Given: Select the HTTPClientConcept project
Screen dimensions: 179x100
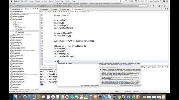Looking at the screenshot, I should coord(18,55).
